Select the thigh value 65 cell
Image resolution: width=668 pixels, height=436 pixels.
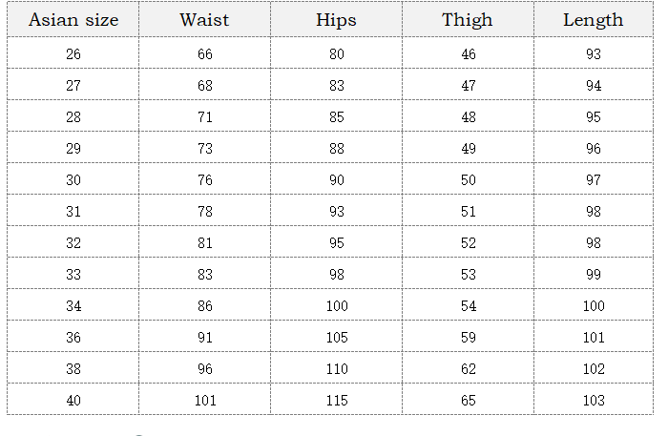click(468, 401)
